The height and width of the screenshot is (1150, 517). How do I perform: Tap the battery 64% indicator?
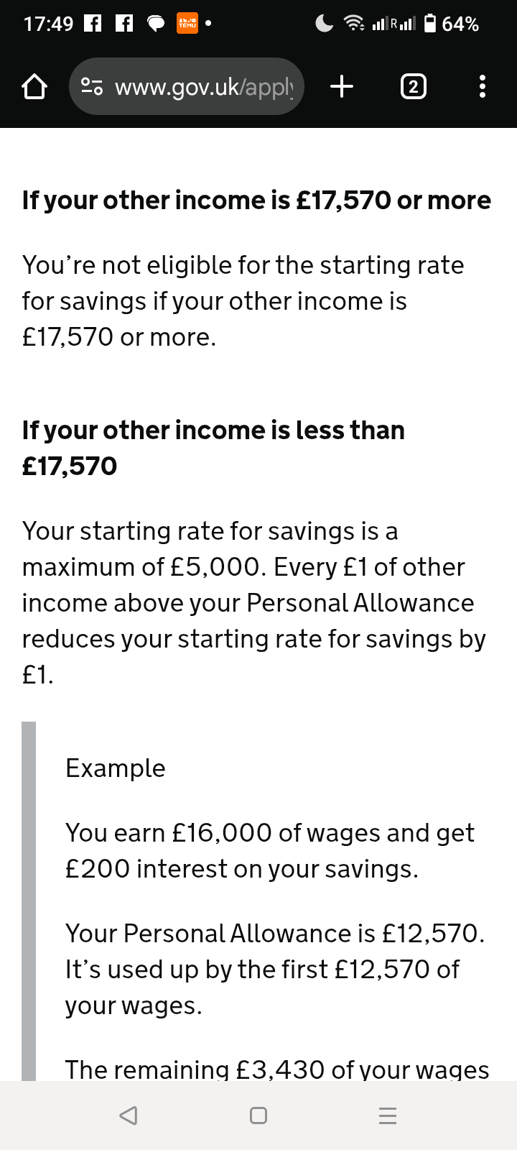pyautogui.click(x=452, y=24)
